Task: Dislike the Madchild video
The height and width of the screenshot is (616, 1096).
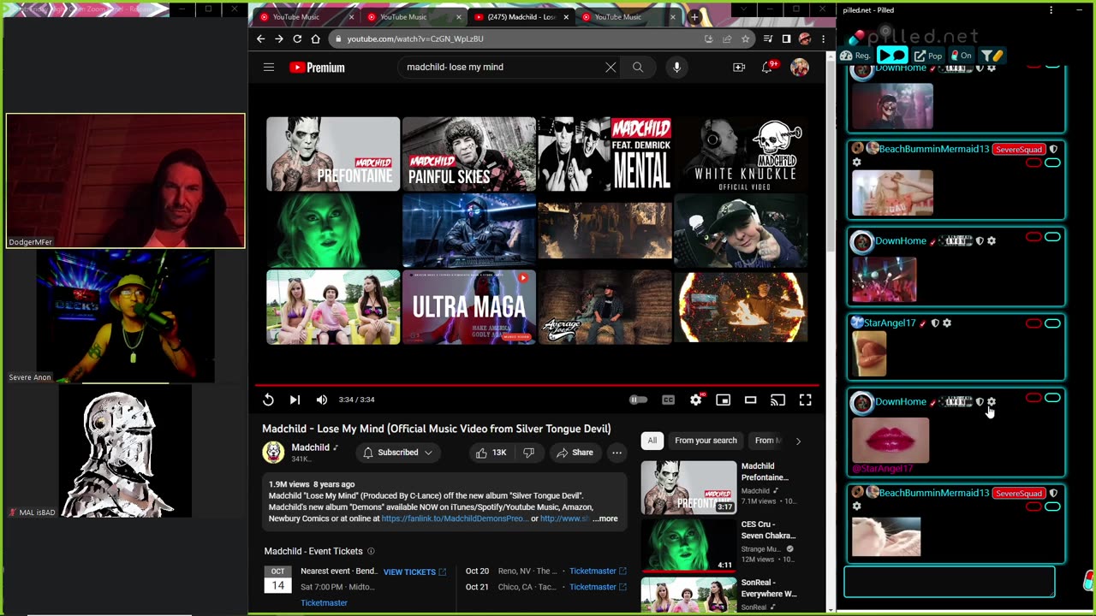Action: point(528,453)
